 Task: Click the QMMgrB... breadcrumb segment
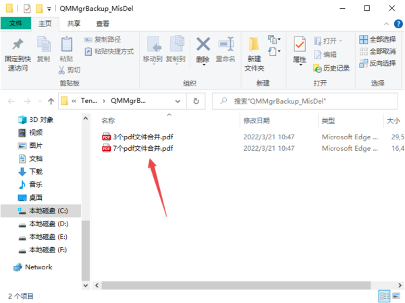pyautogui.click(x=128, y=101)
